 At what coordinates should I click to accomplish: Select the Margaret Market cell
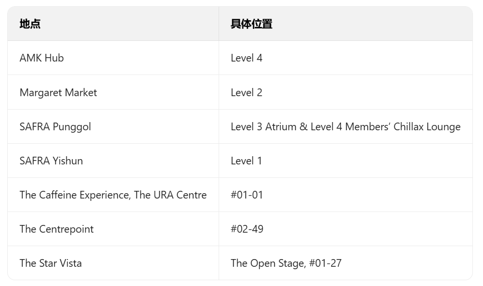[x=58, y=93]
